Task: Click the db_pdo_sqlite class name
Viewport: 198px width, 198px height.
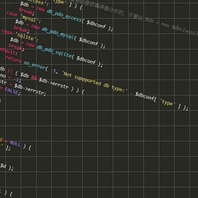Action: click(x=54, y=52)
